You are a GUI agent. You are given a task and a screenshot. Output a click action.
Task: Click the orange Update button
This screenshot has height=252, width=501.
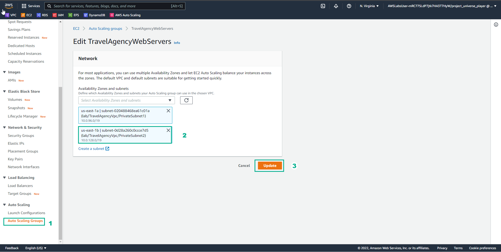(x=270, y=166)
